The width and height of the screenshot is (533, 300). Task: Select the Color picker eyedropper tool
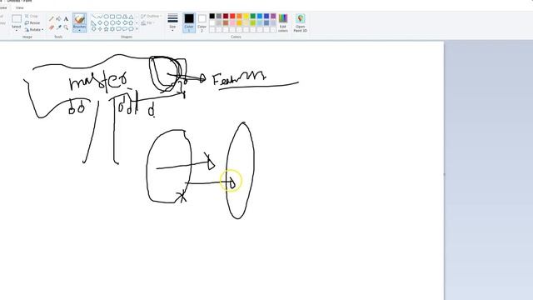click(59, 27)
